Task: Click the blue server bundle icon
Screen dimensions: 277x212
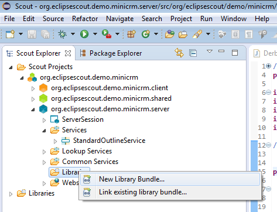Action: pos(43,109)
